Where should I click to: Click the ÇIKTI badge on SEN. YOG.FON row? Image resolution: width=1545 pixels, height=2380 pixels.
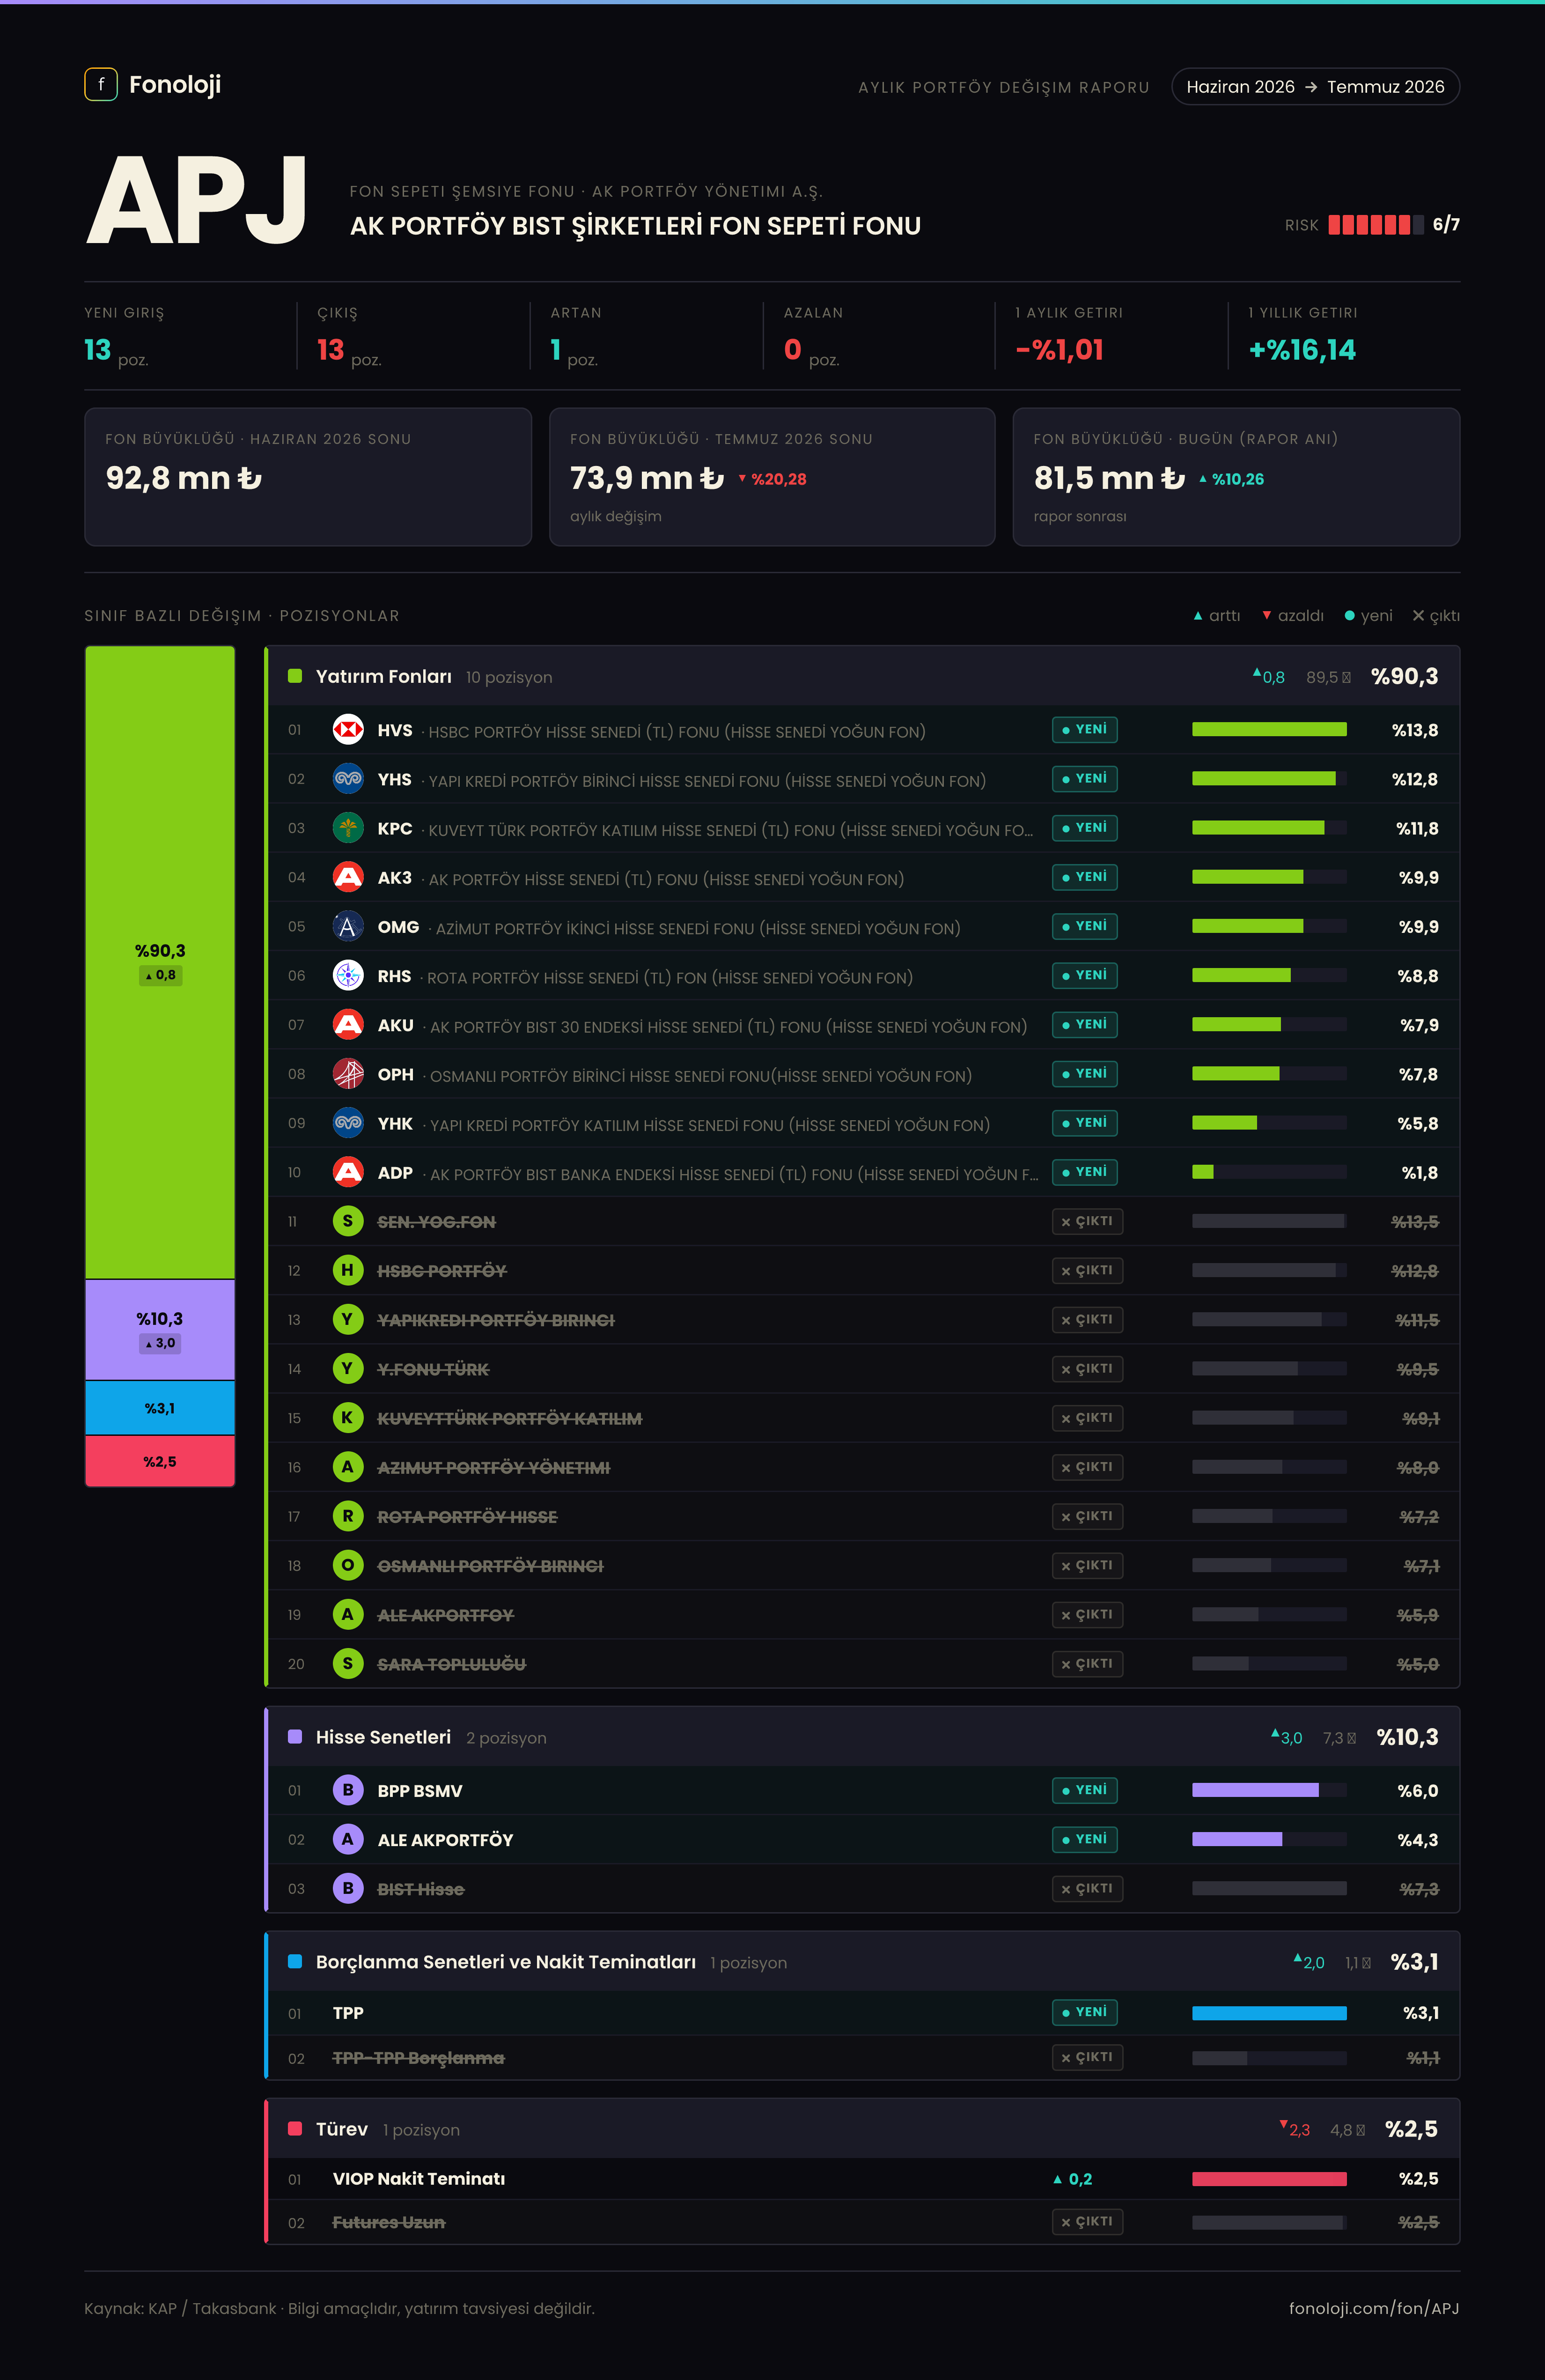(1087, 1221)
